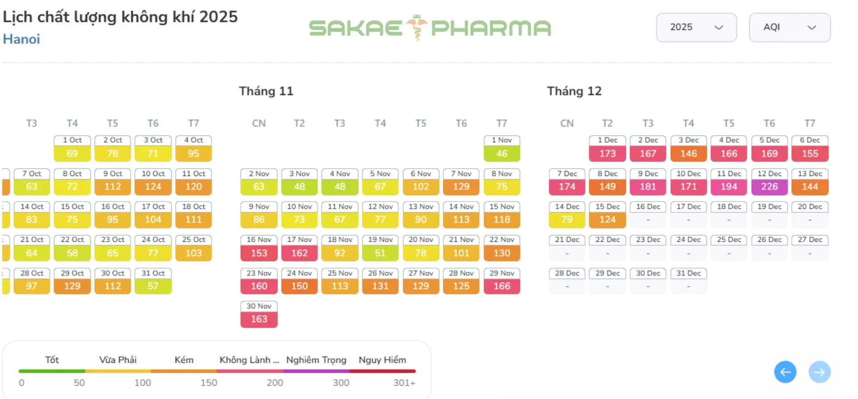Select the 12 Dec cell showing 226
The image size is (858, 399).
pos(769,182)
